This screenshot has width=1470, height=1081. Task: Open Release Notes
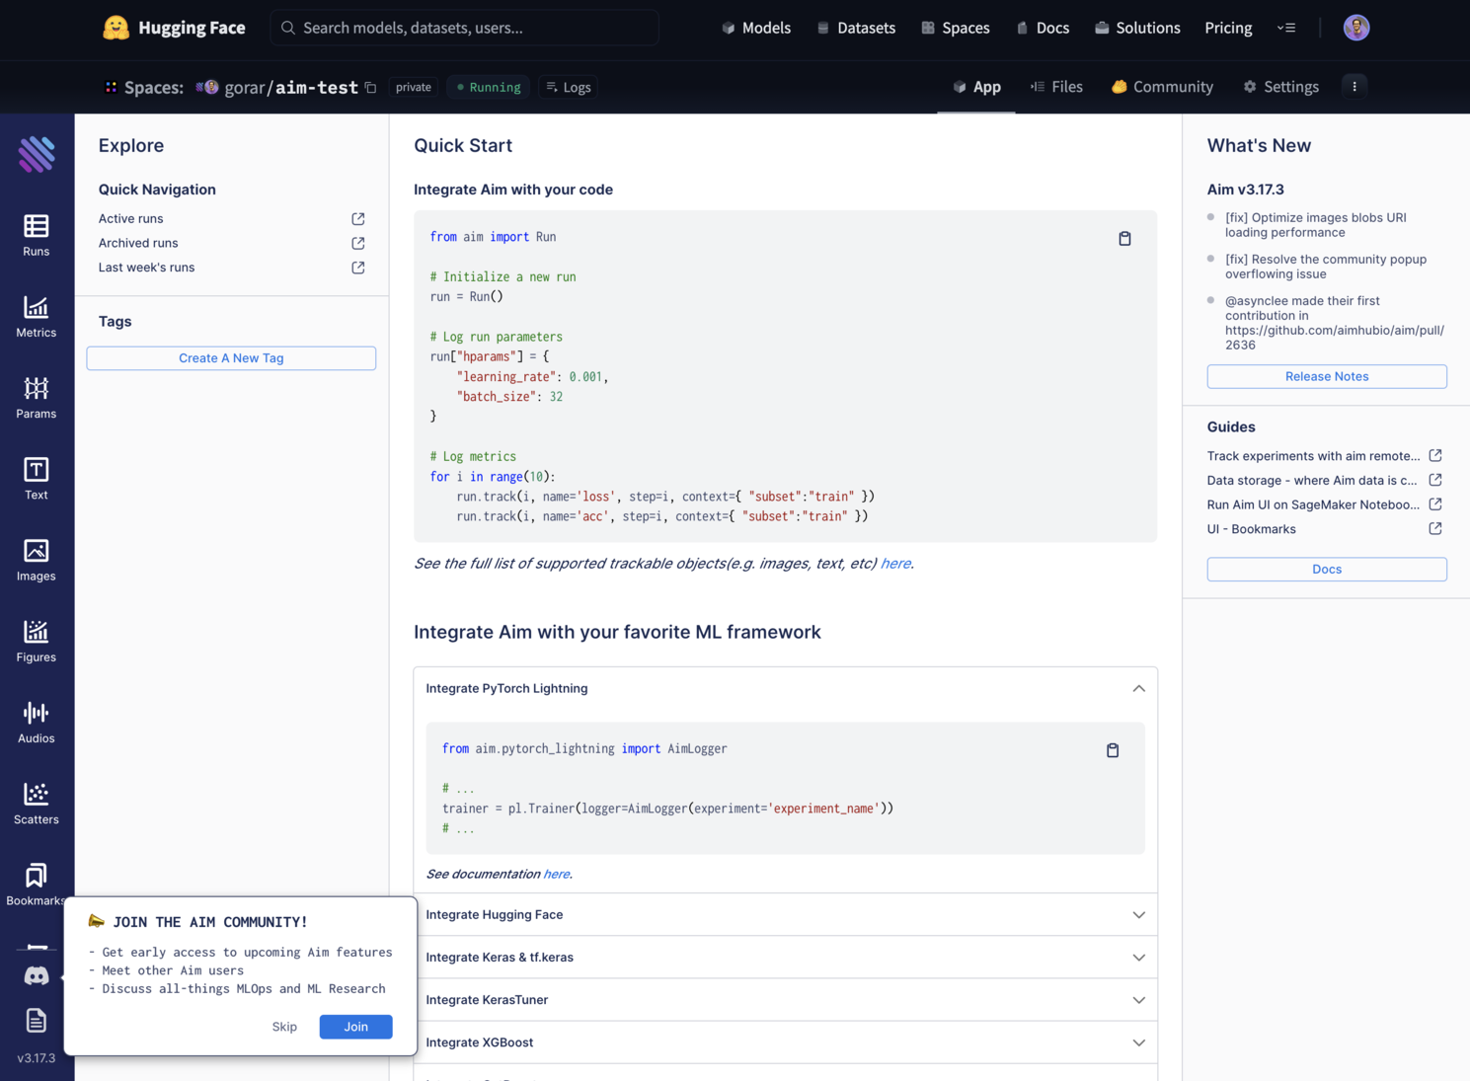tap(1327, 376)
